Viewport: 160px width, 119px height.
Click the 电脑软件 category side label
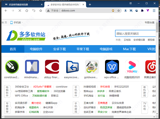point(7,91)
